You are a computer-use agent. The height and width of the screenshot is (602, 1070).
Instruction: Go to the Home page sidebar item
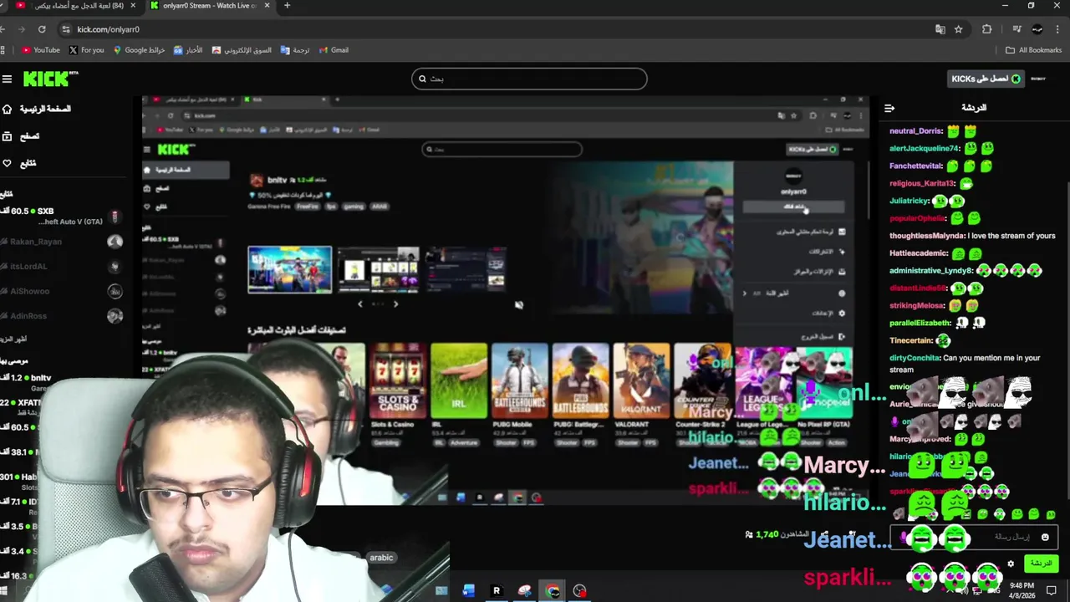pyautogui.click(x=38, y=109)
